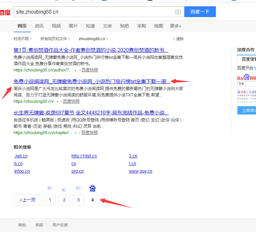Image resolution: width=256 pixels, height=240 pixels.
Task: Expand arrow next to zhoubing88.cn/chapter URL
Action: tap(76, 133)
